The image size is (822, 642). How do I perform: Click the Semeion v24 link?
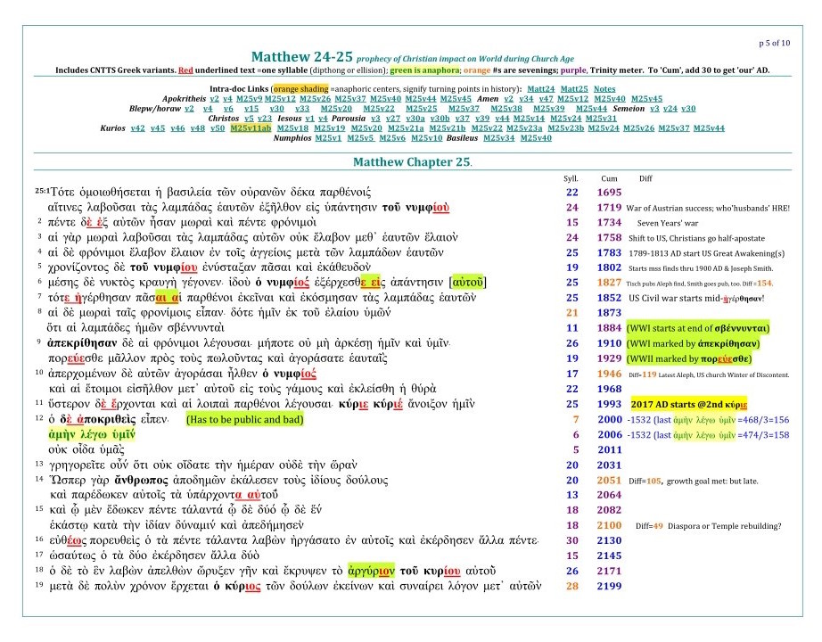tap(670, 109)
